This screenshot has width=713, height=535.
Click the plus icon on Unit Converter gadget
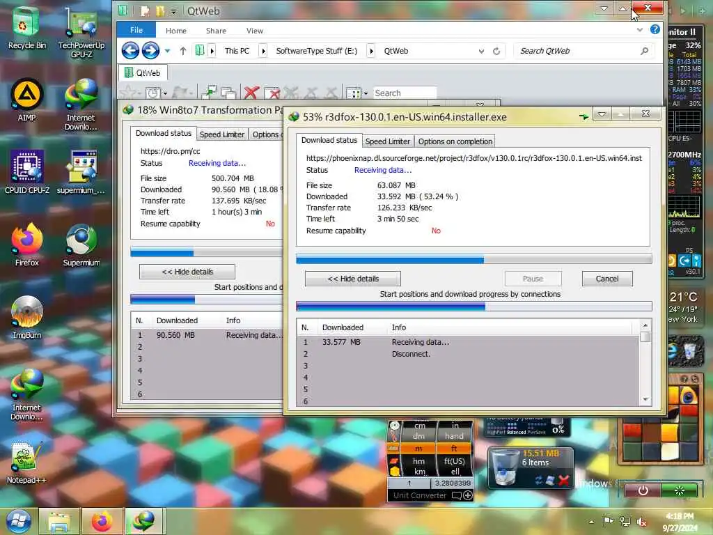(x=467, y=495)
